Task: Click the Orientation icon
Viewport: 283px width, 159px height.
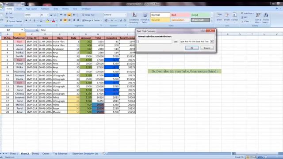Action: click(74, 15)
